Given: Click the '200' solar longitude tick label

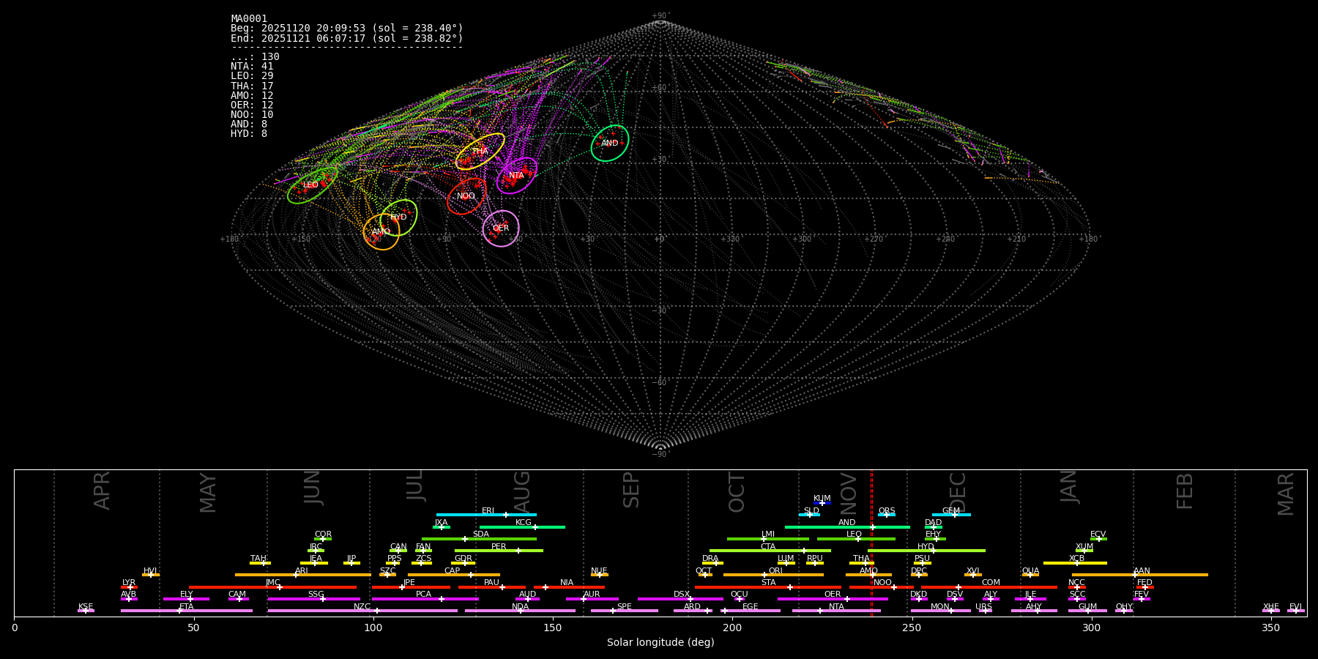Looking at the screenshot, I should [732, 628].
